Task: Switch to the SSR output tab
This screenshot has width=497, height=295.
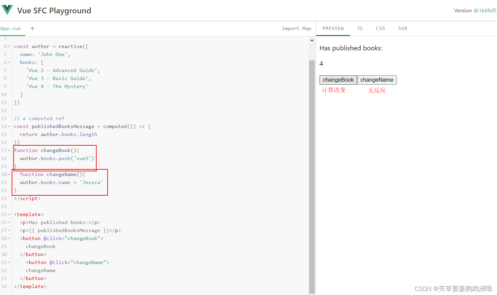Action: click(403, 28)
